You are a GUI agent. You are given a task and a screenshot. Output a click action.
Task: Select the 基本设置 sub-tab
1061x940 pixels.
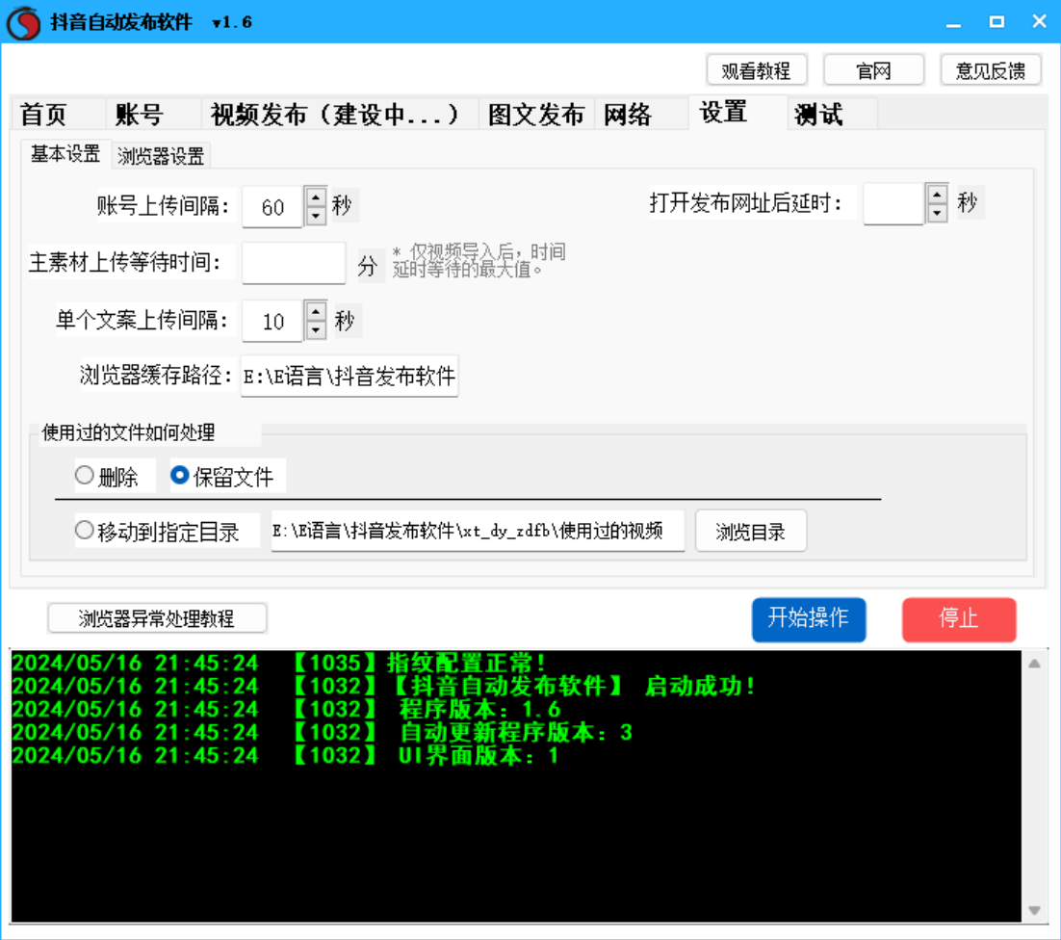65,154
